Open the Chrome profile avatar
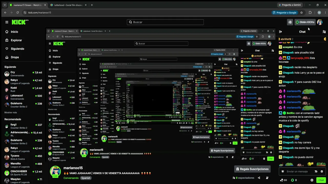The height and width of the screenshot is (184, 328). point(319,13)
